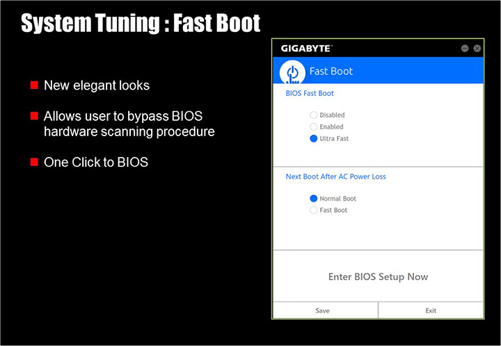501x346 pixels.
Task: Click the 'One Click to BIOS' bullet text
Action: 96,162
